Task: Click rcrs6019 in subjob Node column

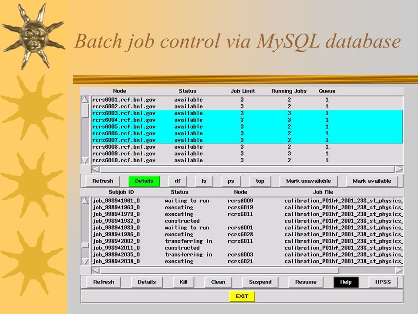Action: coord(240,208)
